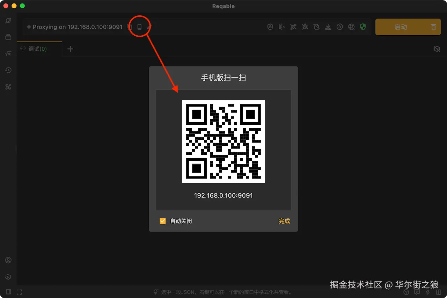This screenshot has width=447, height=298.
Task: Click the JSON tip text in the status bar
Action: (x=226, y=292)
